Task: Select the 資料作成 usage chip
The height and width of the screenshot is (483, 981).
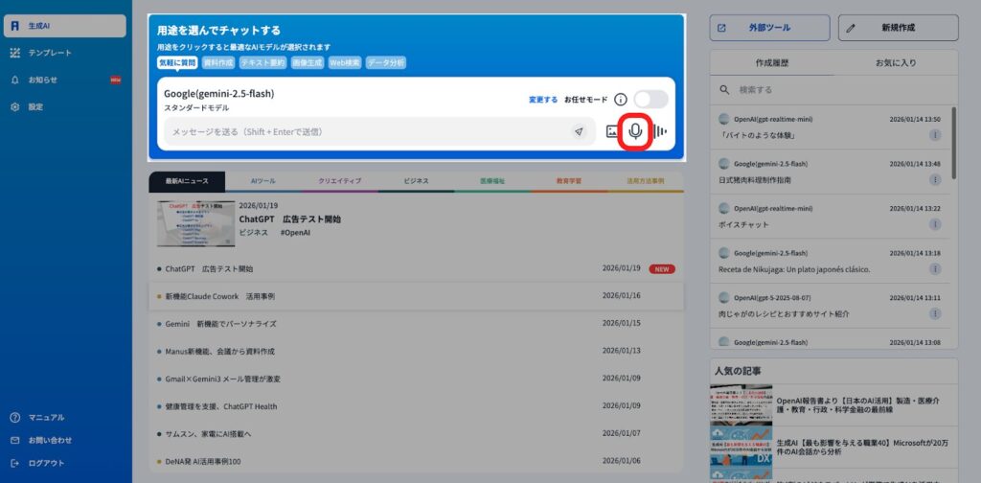Action: tap(217, 62)
